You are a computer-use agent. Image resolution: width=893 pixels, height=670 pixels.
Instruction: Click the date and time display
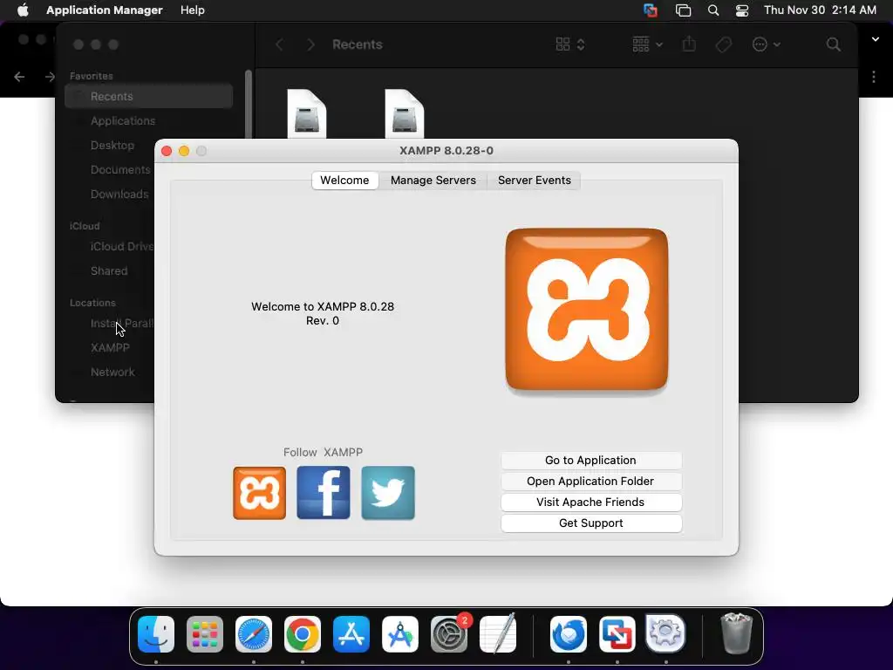[820, 10]
